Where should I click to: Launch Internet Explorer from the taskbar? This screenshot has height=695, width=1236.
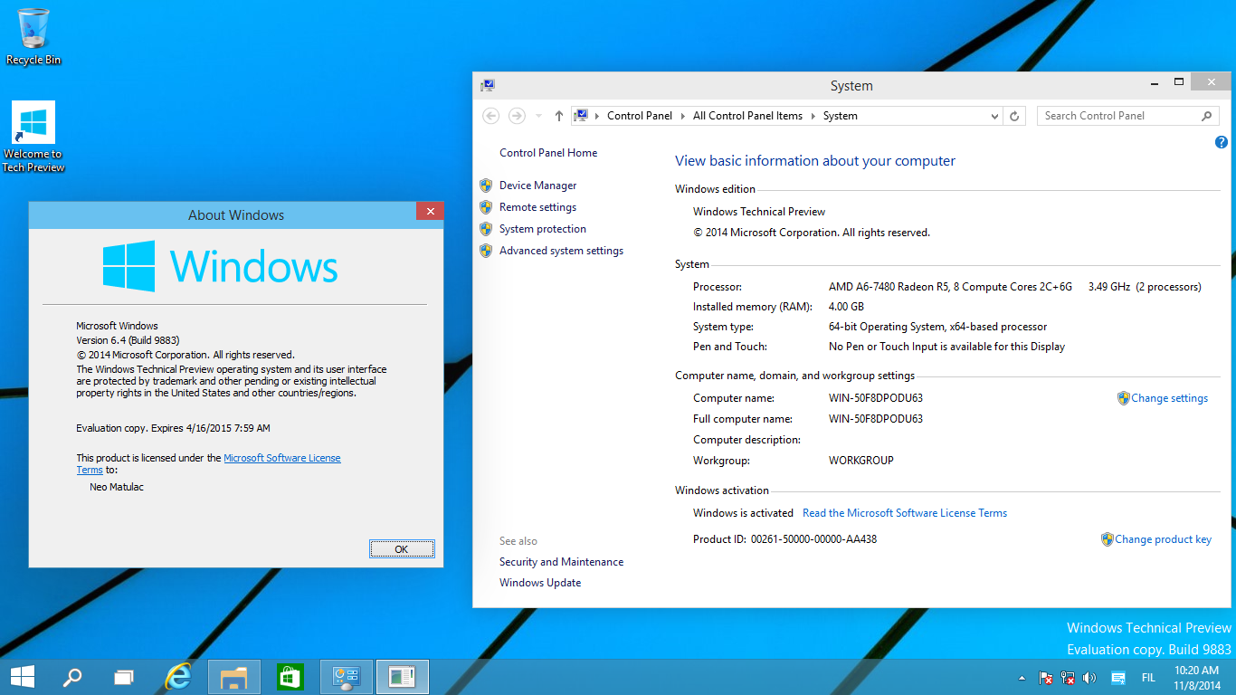pos(178,676)
